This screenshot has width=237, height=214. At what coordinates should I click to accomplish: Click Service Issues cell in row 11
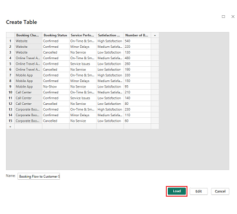(x=83, y=98)
